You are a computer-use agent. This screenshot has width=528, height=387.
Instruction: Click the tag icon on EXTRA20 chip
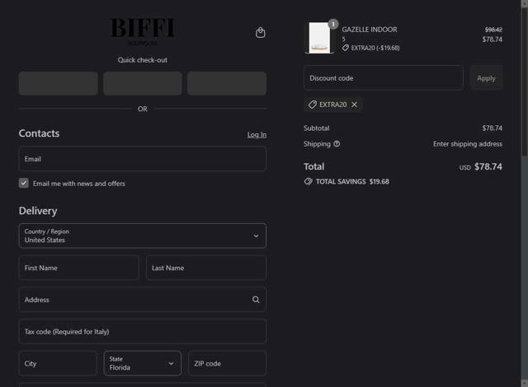[x=313, y=105]
